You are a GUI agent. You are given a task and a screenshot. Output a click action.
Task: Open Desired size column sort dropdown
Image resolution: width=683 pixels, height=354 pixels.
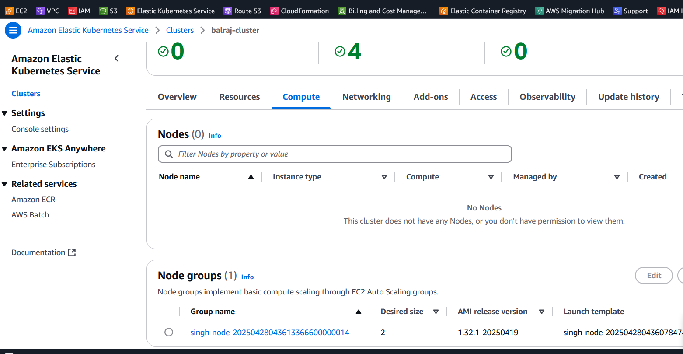click(x=436, y=312)
